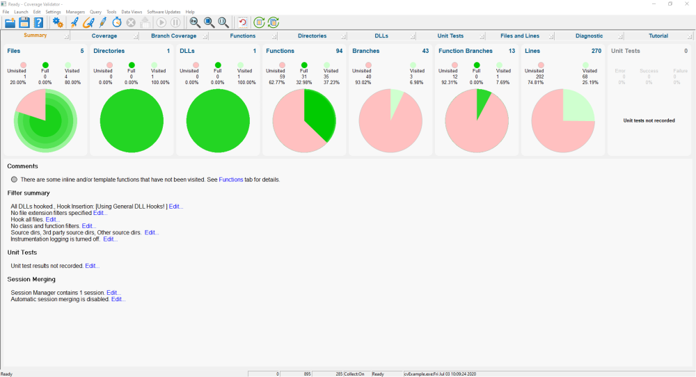696x377 pixels.
Task: Edit the file extension filters
Action: [x=100, y=213]
